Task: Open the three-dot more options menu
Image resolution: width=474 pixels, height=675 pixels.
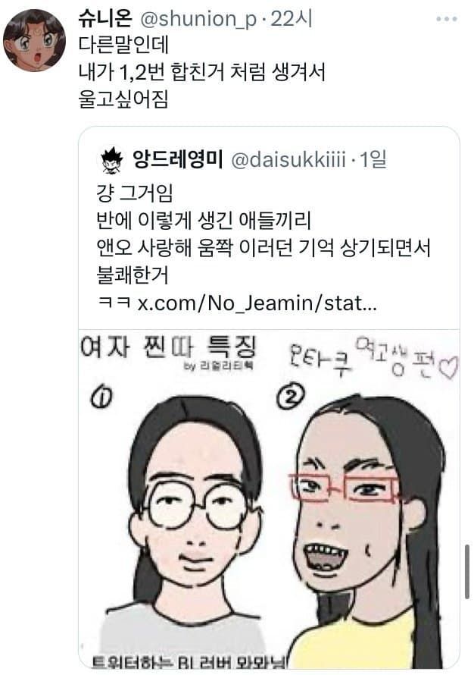Action: (447, 19)
